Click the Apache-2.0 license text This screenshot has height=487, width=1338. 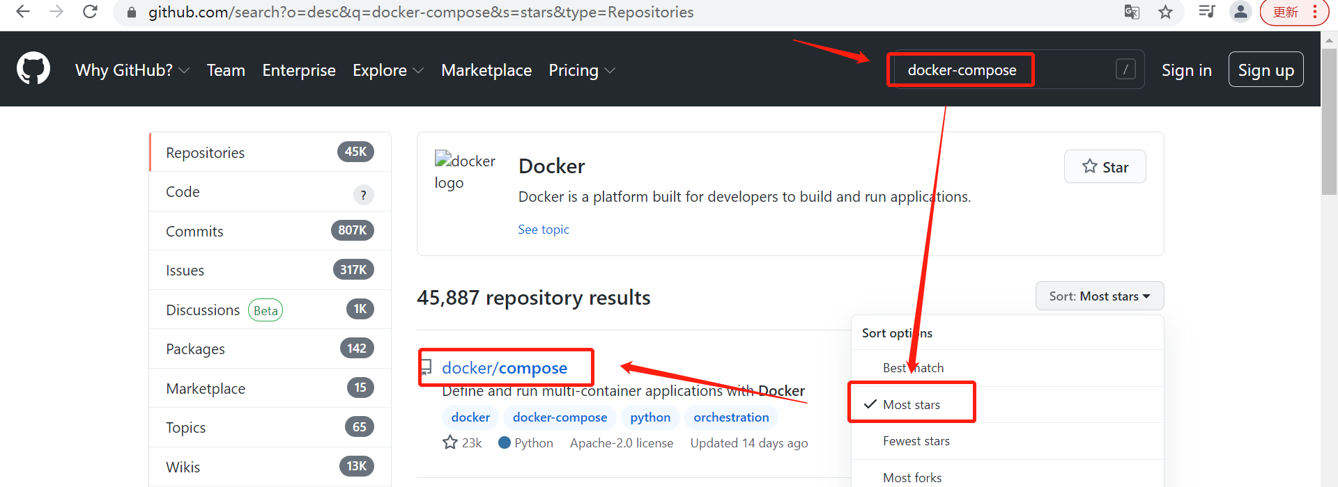click(x=622, y=443)
